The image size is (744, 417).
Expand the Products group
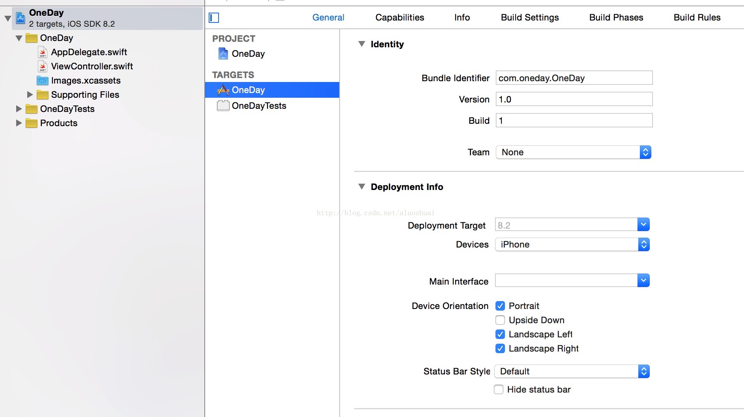click(19, 123)
